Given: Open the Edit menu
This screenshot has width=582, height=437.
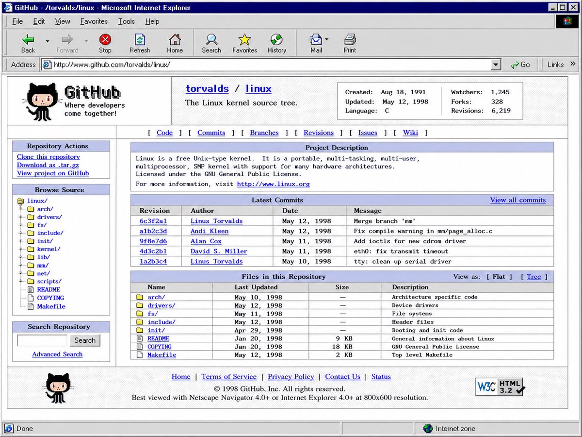Looking at the screenshot, I should point(39,21).
